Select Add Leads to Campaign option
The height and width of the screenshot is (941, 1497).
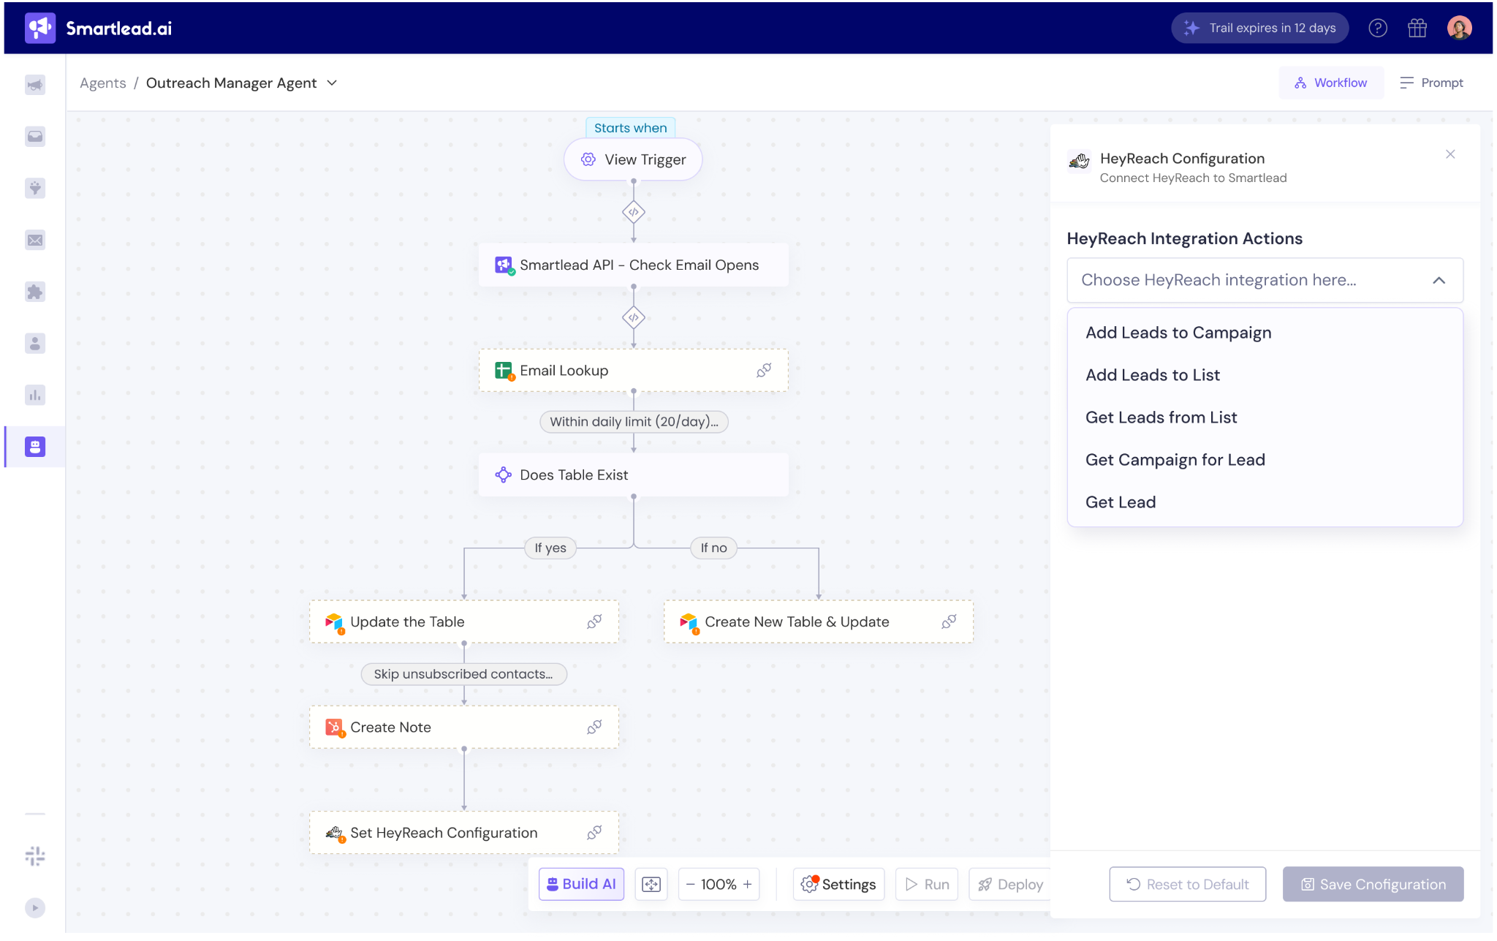pos(1178,333)
